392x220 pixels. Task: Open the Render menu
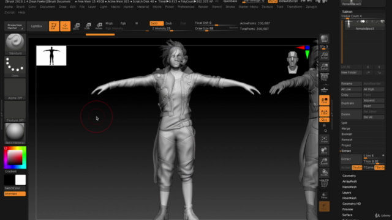[203, 7]
